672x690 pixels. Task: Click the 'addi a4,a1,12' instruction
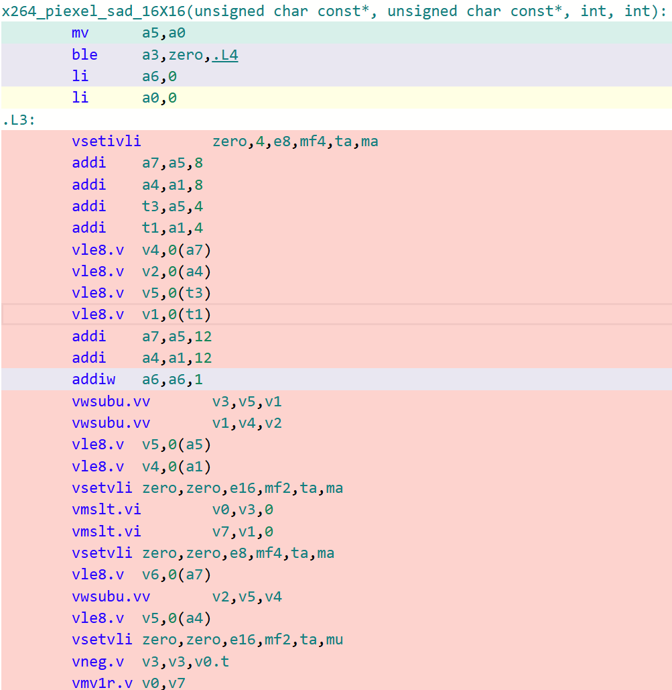point(141,358)
